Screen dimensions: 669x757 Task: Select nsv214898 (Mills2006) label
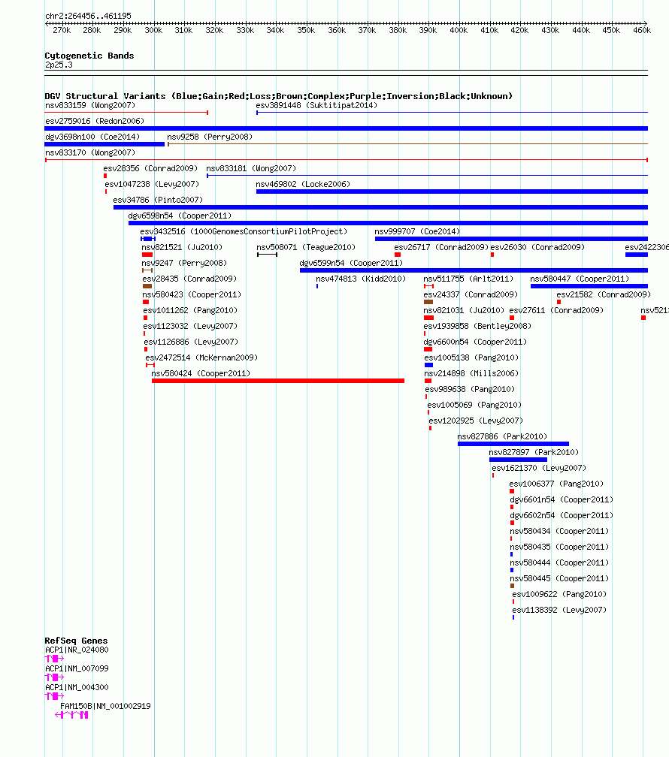[471, 373]
